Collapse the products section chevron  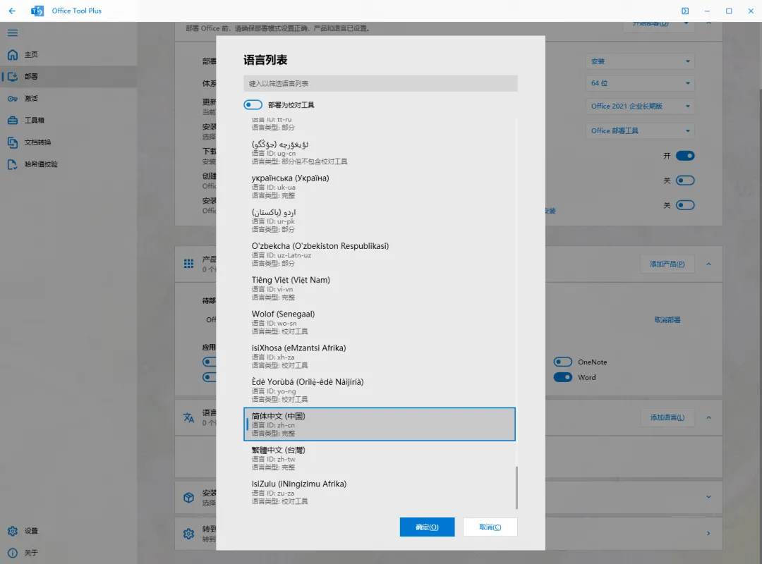pos(708,264)
